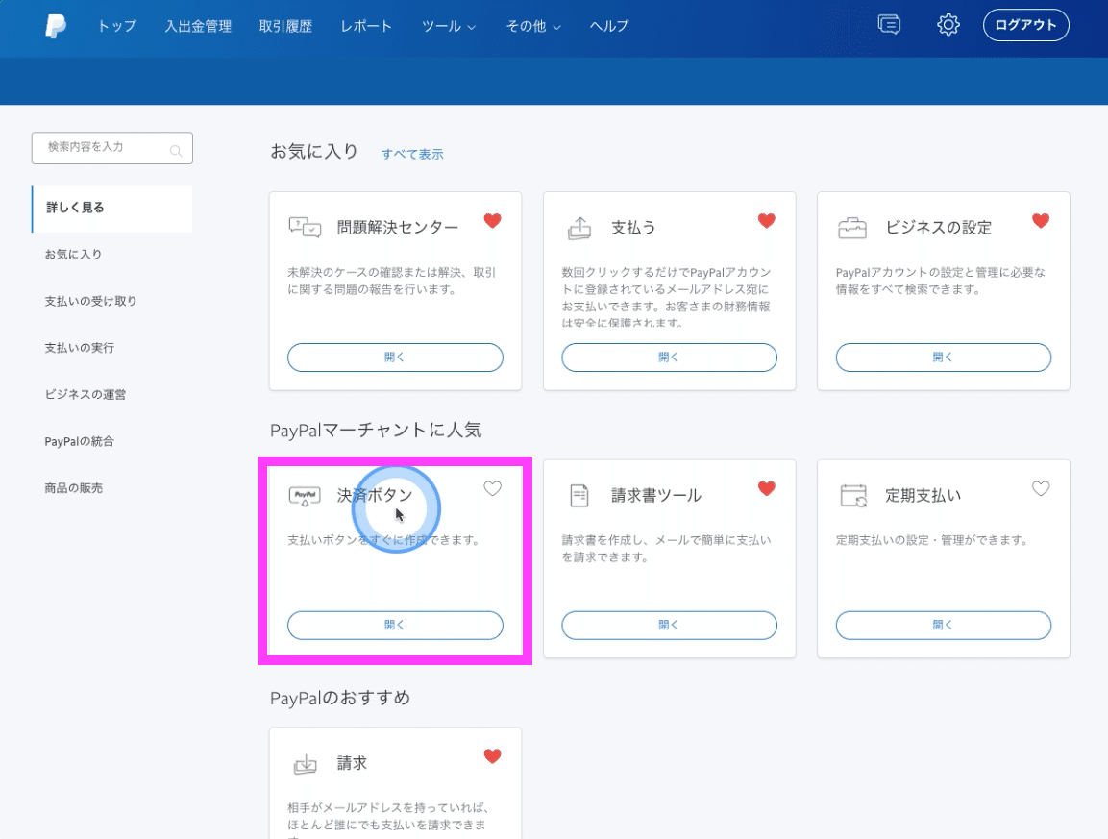Click the ビジネスの設定 card title
The width and height of the screenshot is (1108, 839).
coord(939,228)
